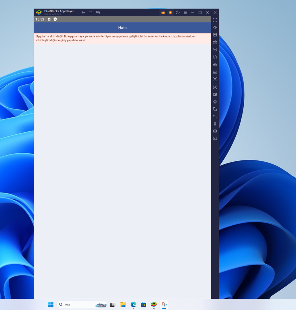The width and height of the screenshot is (296, 310).
Task: Open the BlueStacks hamburger menu
Action: (185, 12)
